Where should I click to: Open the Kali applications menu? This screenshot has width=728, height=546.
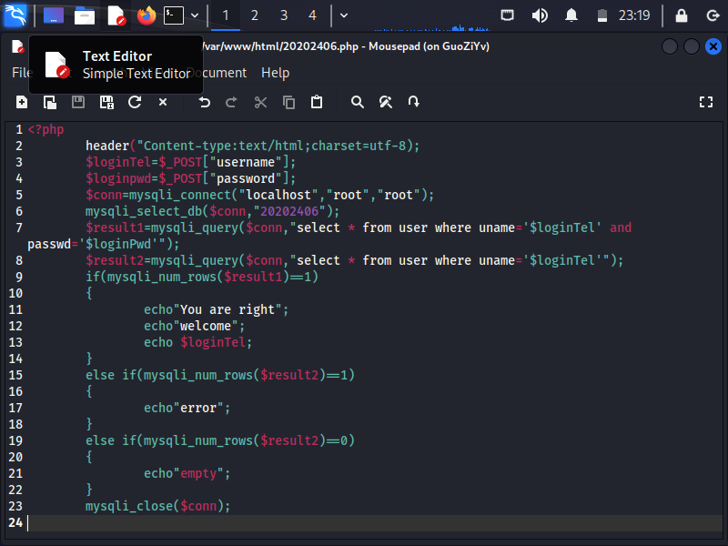[15, 15]
